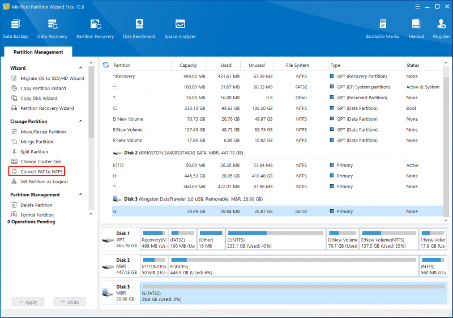This screenshot has height=318, width=453.
Task: Collapse the Partition Management sidebar section
Action: (80, 194)
